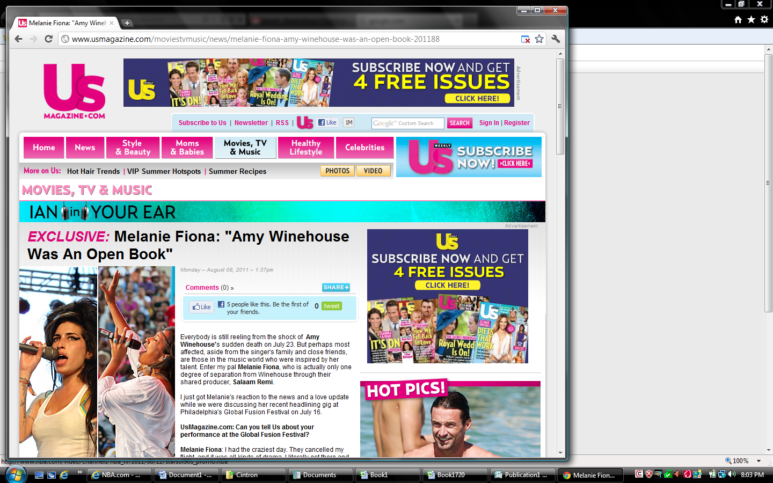The width and height of the screenshot is (773, 483).
Task: Reload the page with refresh icon
Action: coord(48,39)
